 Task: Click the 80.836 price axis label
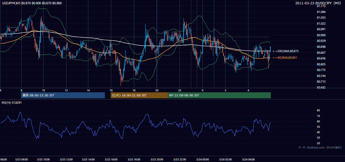coord(321,58)
